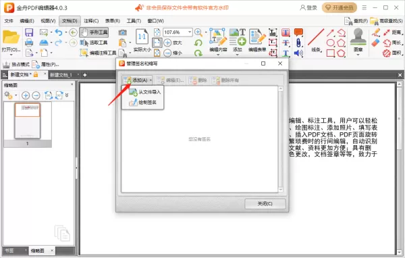The height and width of the screenshot is (258, 405).
Task: Open thumbnail panel gear options dropdown
Action: (x=16, y=95)
